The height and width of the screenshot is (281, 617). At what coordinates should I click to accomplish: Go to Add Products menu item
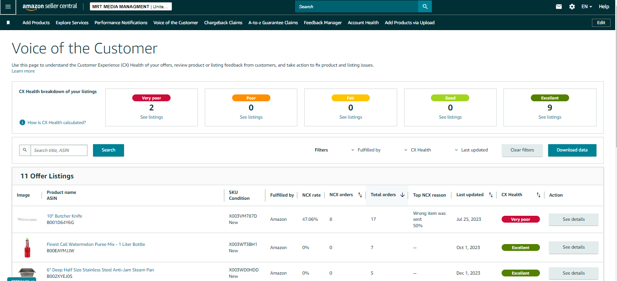36,22
